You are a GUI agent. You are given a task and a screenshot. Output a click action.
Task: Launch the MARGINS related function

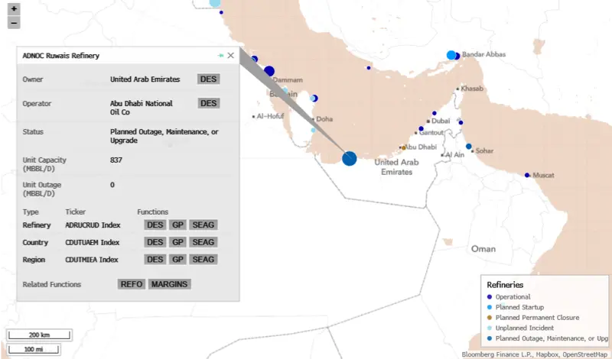pyautogui.click(x=169, y=284)
